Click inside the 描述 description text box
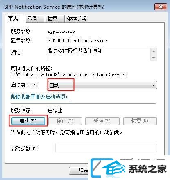Viewport: 170px width, 180px height. click(99, 54)
